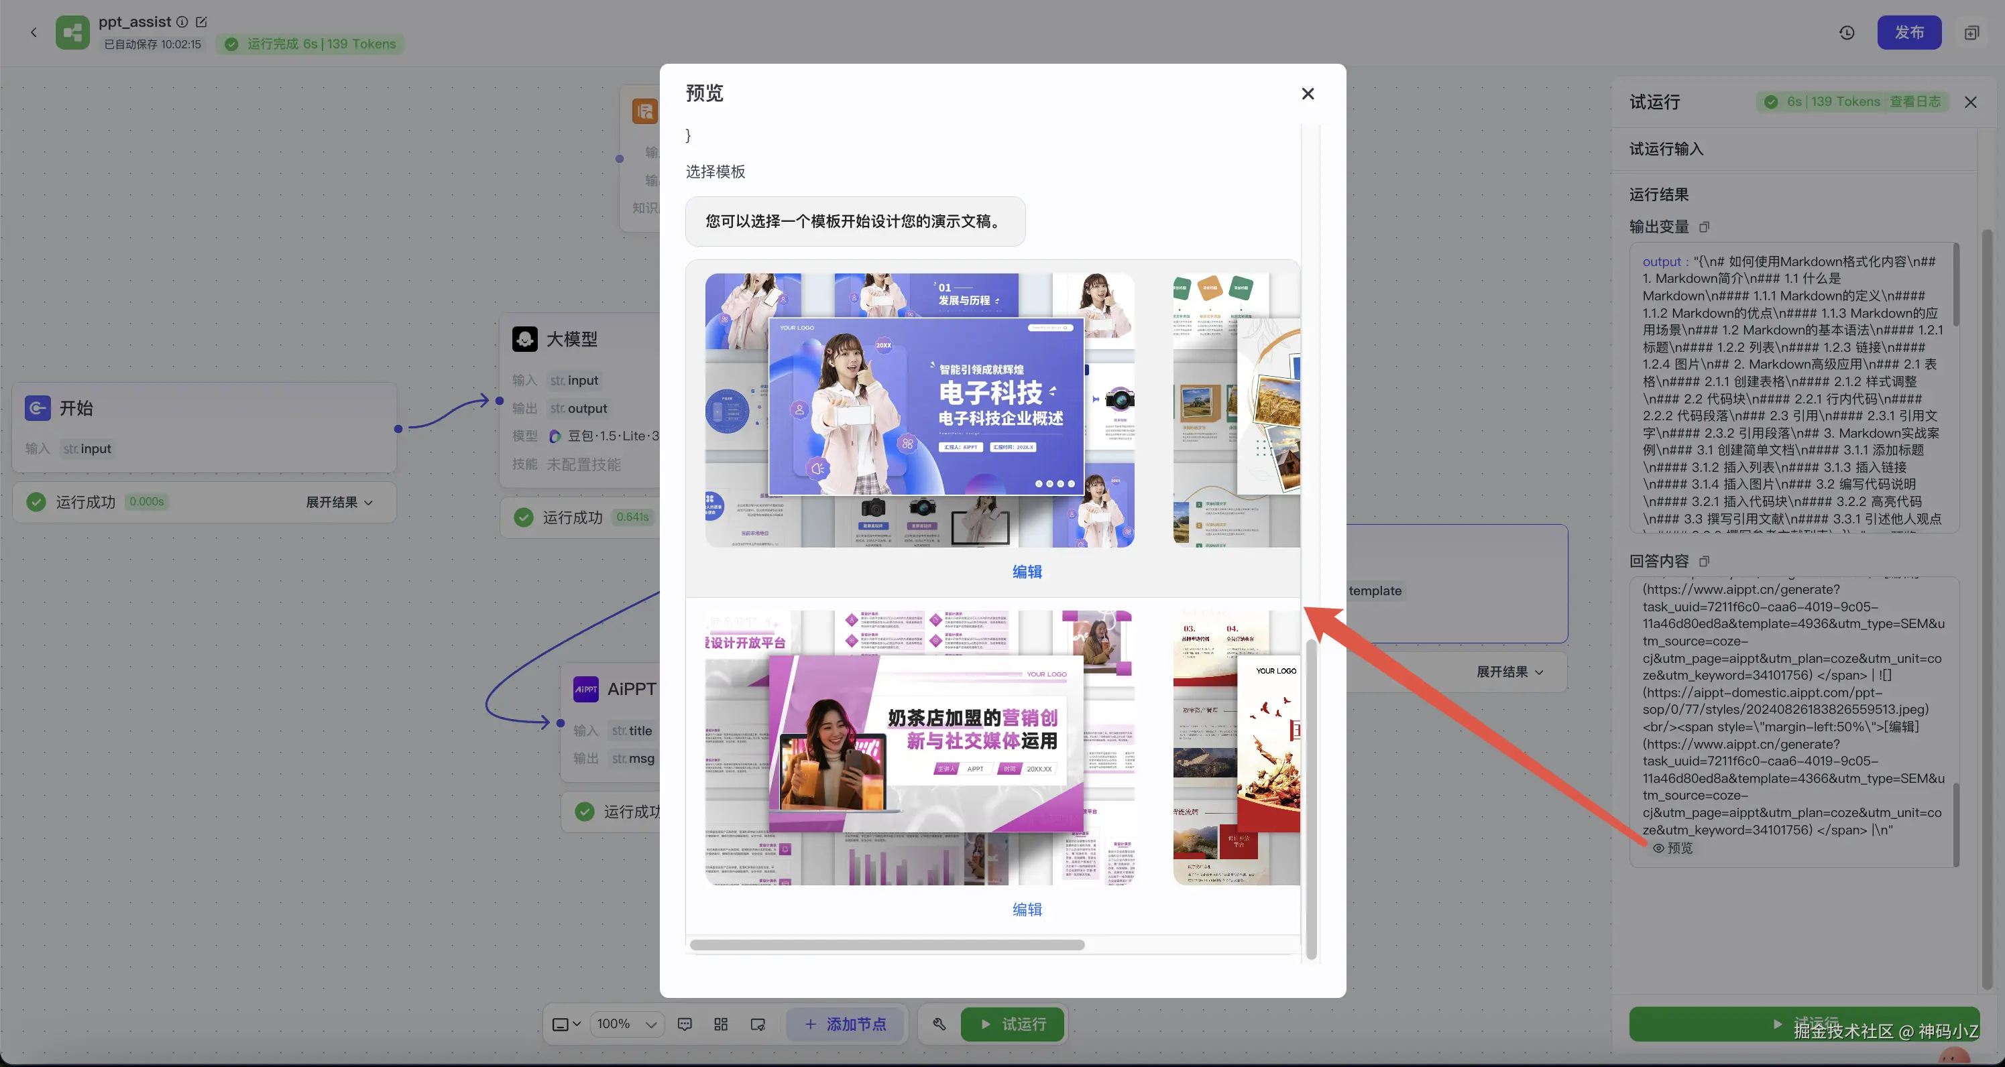Image resolution: width=2005 pixels, height=1067 pixels.
Task: Go back using the top-left arrow
Action: [34, 33]
